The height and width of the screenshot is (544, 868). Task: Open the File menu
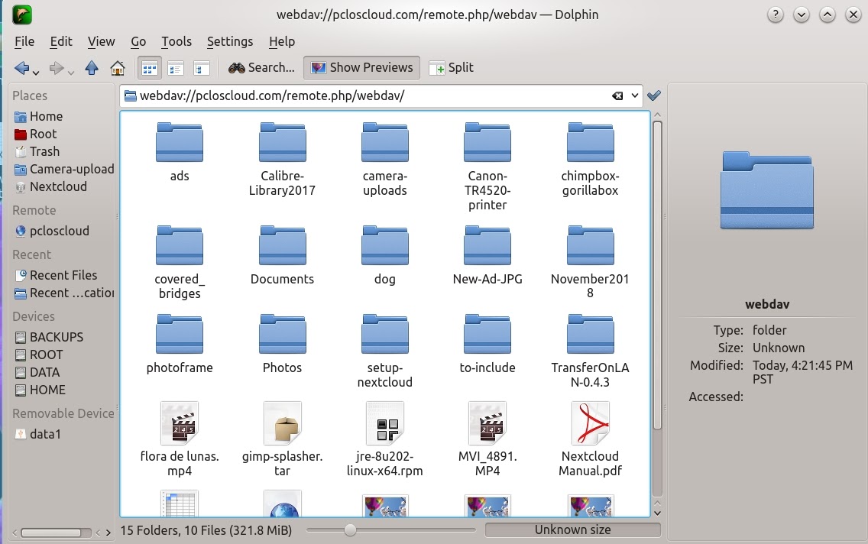coord(24,41)
